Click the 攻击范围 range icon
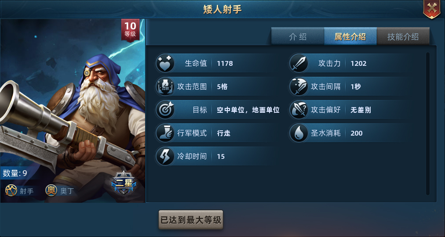Viewport: 445px width, 237px height. coord(165,86)
